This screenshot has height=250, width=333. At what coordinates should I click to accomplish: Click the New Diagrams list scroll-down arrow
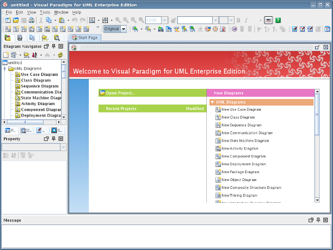click(x=317, y=200)
